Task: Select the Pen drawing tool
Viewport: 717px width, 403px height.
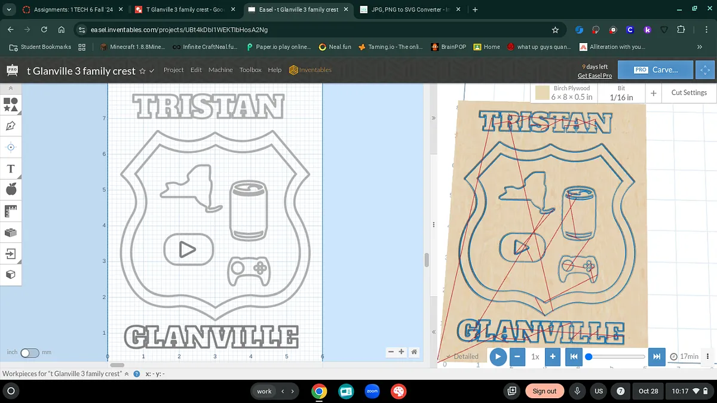Action: pos(10,126)
